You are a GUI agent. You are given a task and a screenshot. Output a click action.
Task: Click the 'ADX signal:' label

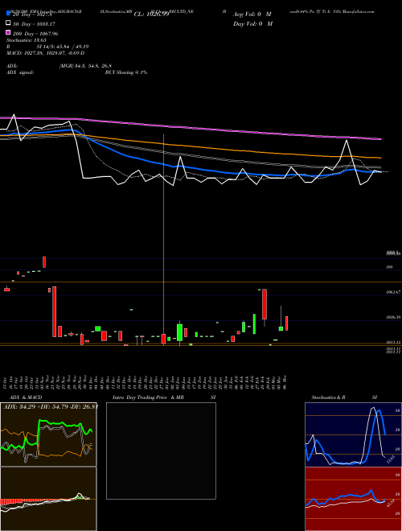pos(20,72)
